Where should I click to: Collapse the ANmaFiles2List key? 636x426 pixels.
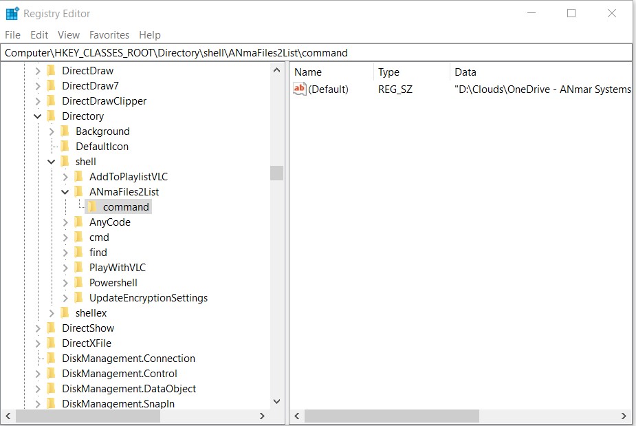65,192
